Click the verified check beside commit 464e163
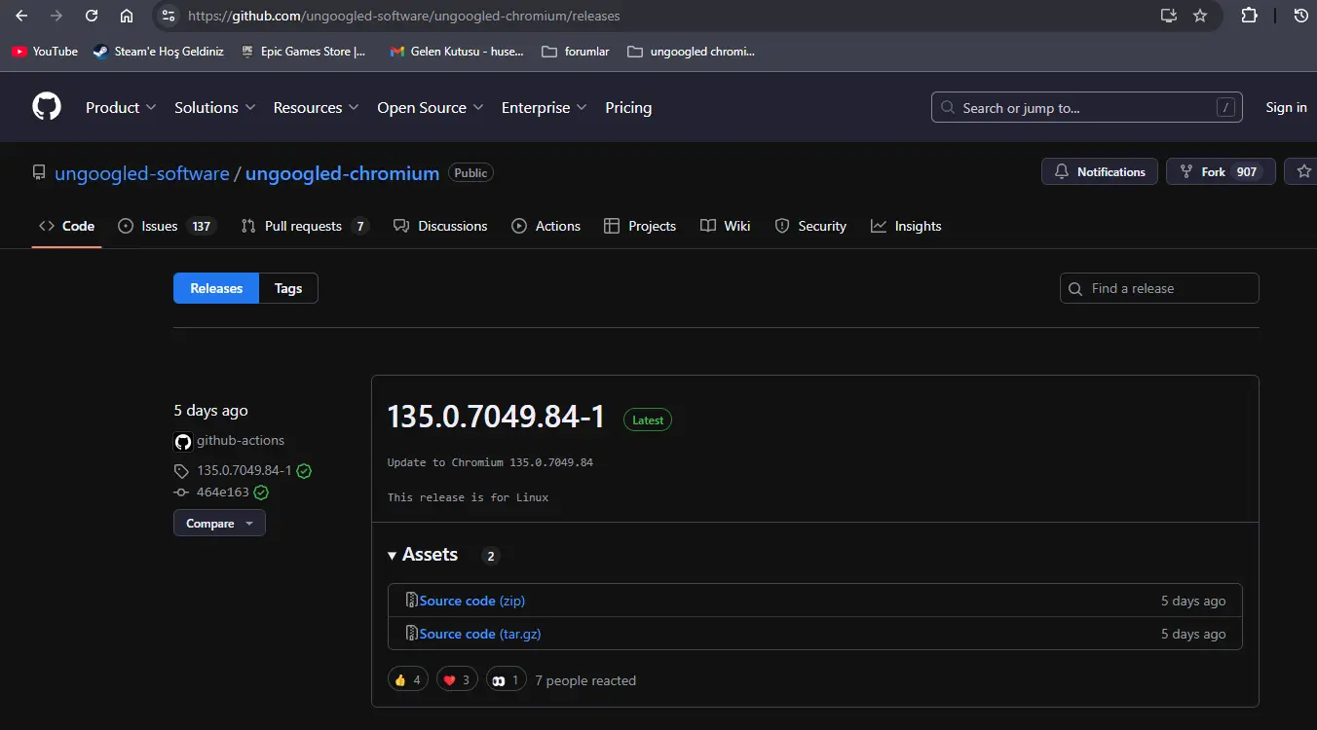The image size is (1317, 730). [x=261, y=493]
